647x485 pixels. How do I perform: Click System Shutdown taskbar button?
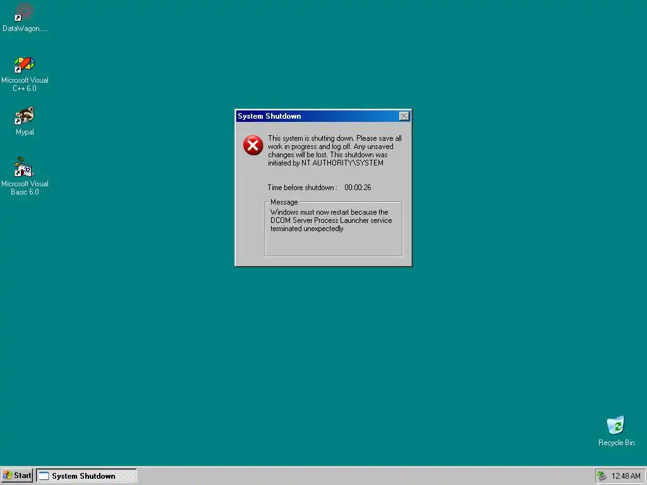[86, 476]
